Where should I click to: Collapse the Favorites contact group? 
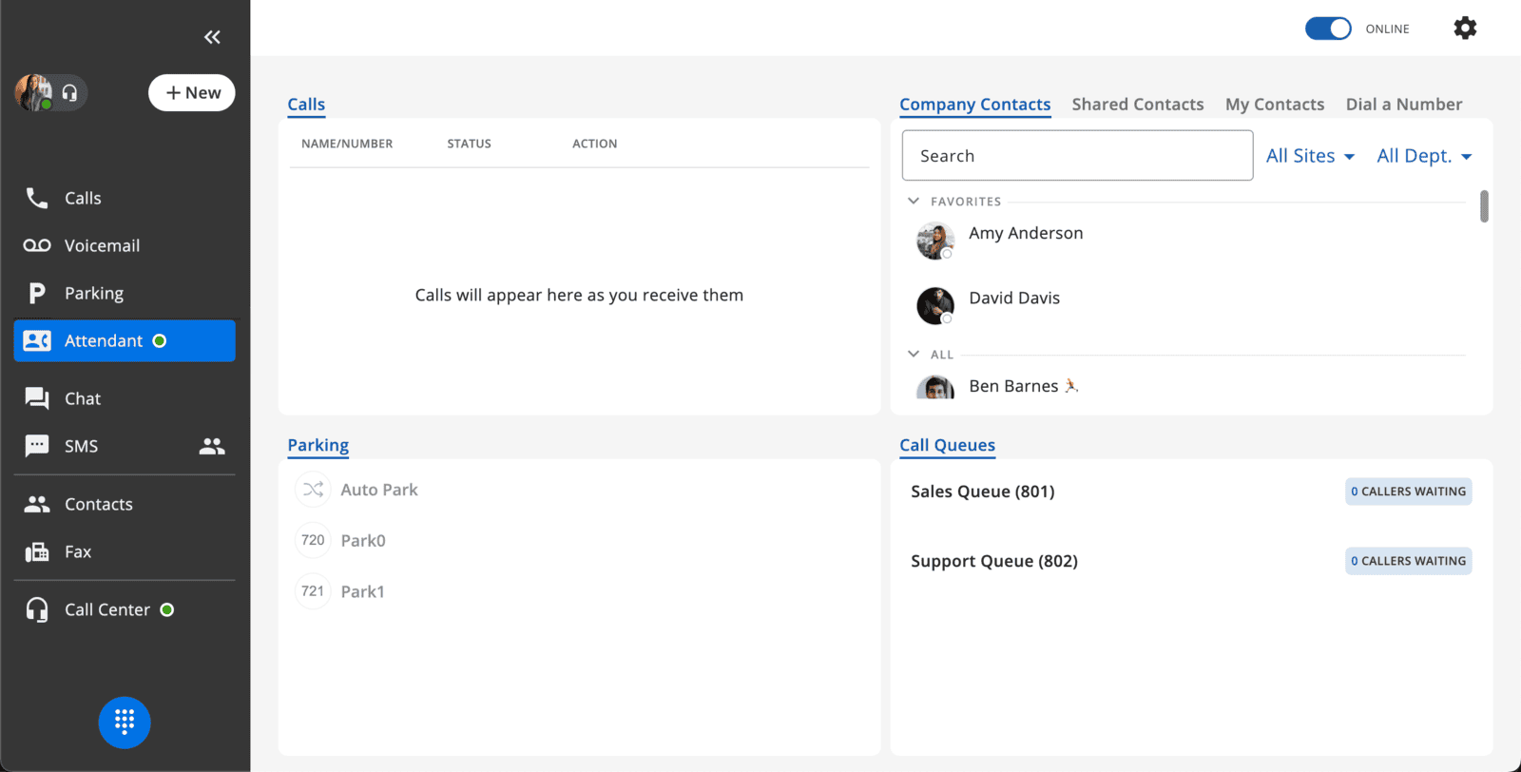(914, 202)
